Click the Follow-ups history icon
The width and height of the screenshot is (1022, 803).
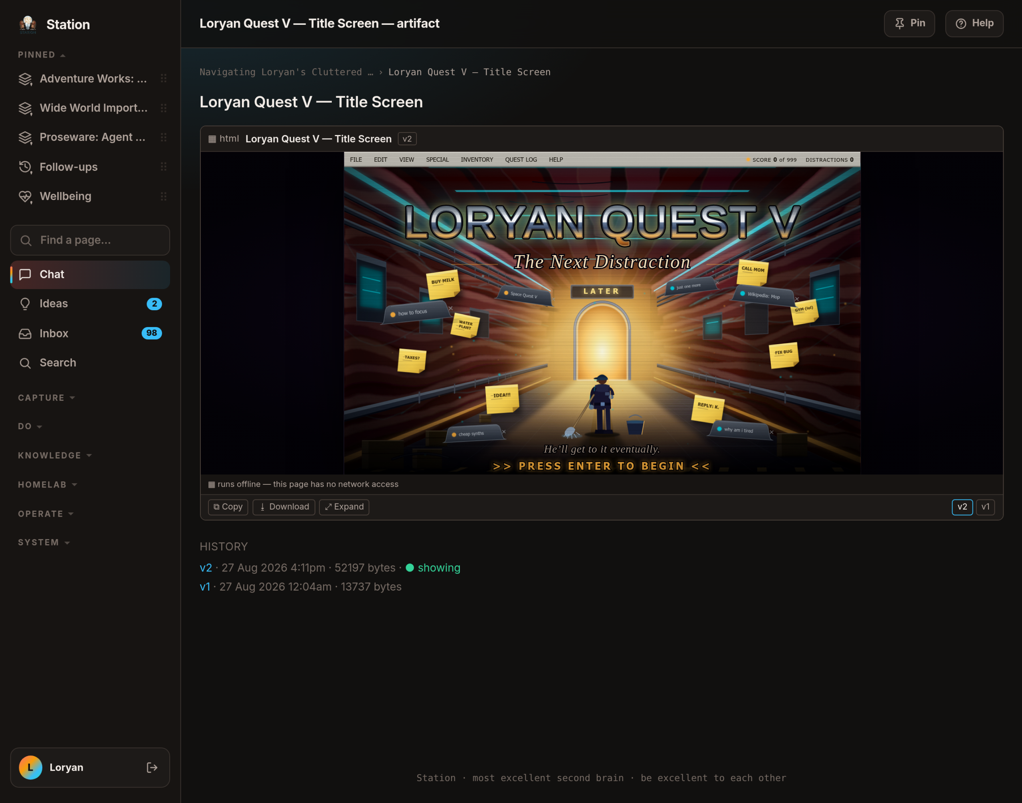tap(26, 167)
